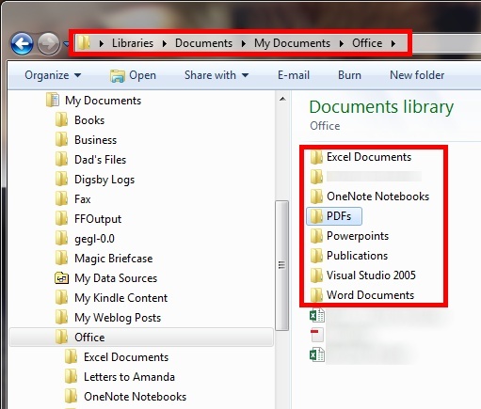The height and width of the screenshot is (409, 481).
Task: Create a New folder from toolbar
Action: (x=417, y=75)
